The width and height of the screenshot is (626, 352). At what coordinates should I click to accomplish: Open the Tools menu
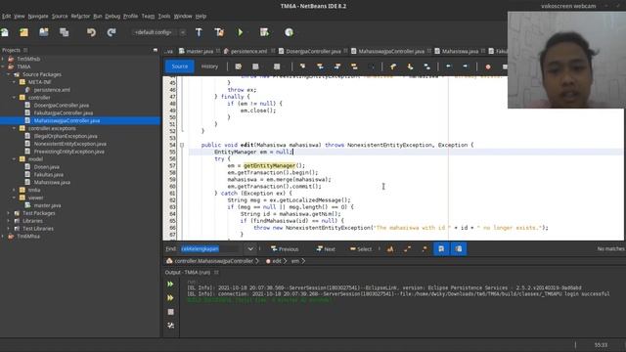pos(164,16)
